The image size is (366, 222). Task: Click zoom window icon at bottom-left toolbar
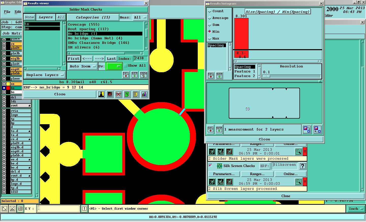click(4, 209)
